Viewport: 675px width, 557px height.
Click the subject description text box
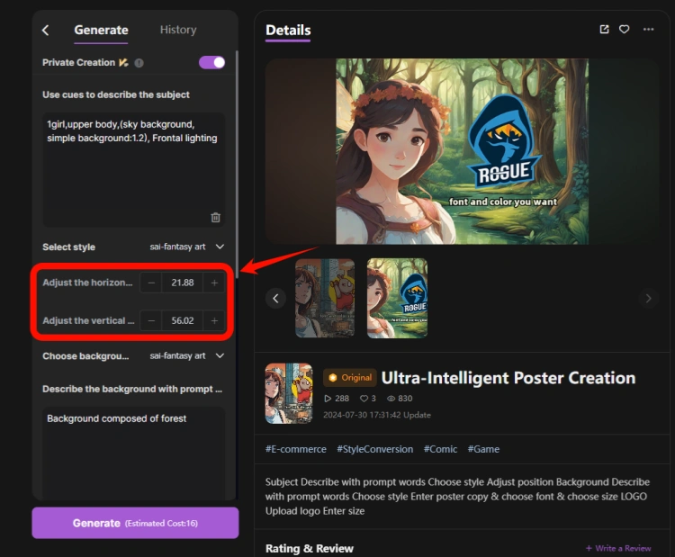(133, 169)
